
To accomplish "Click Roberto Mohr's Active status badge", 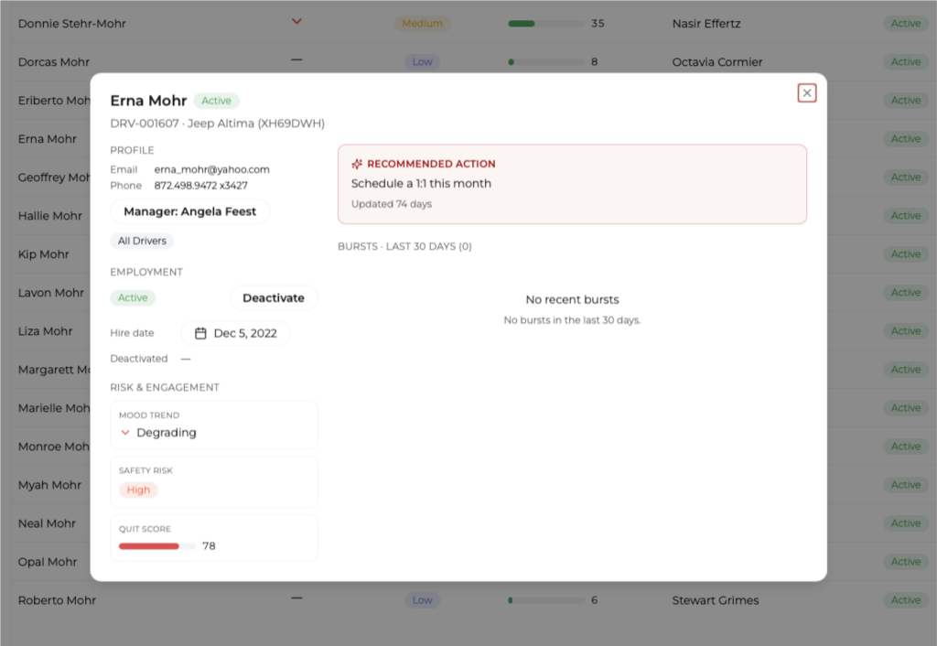I will pos(906,600).
